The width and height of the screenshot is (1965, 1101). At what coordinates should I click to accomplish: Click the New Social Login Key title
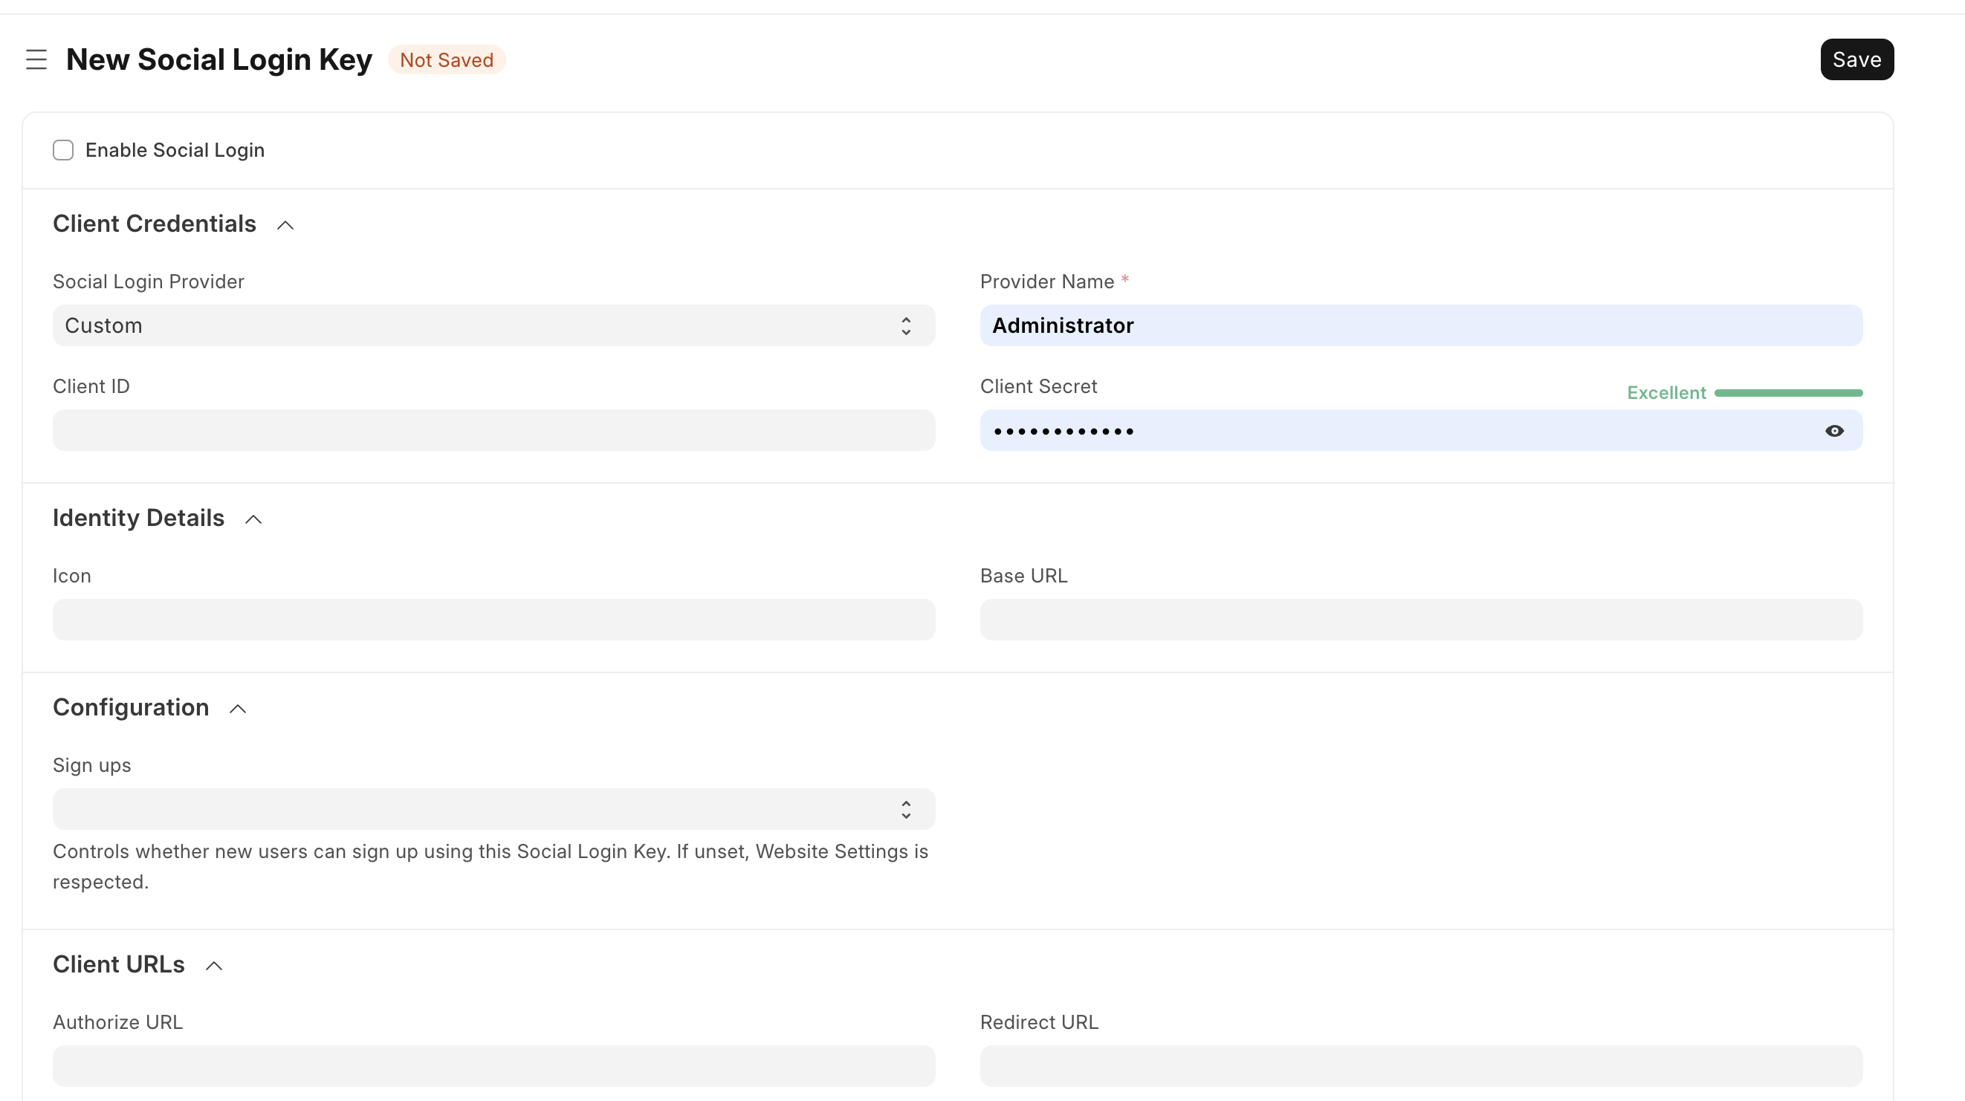click(219, 59)
